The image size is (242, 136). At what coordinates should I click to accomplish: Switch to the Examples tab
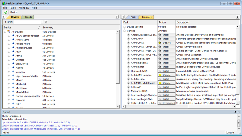point(147,17)
